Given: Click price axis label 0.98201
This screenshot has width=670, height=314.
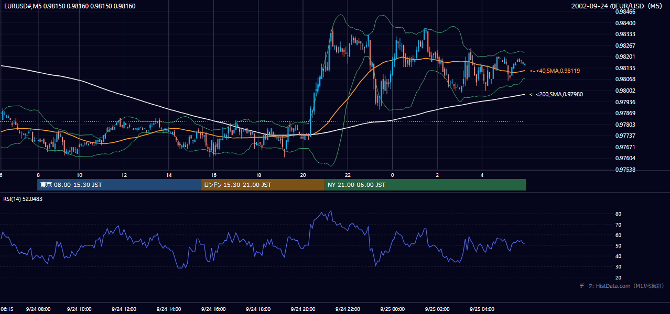Looking at the screenshot, I should 626,57.
